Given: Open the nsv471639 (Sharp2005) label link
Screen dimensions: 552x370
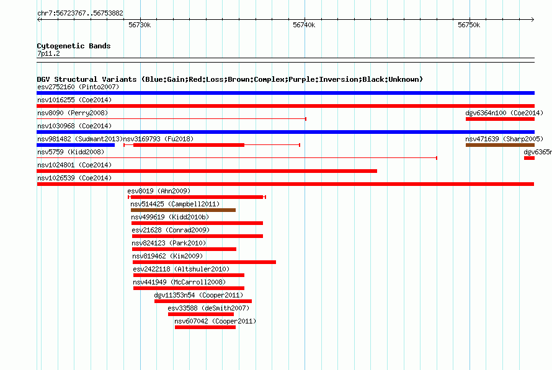Looking at the screenshot, I should 504,139.
